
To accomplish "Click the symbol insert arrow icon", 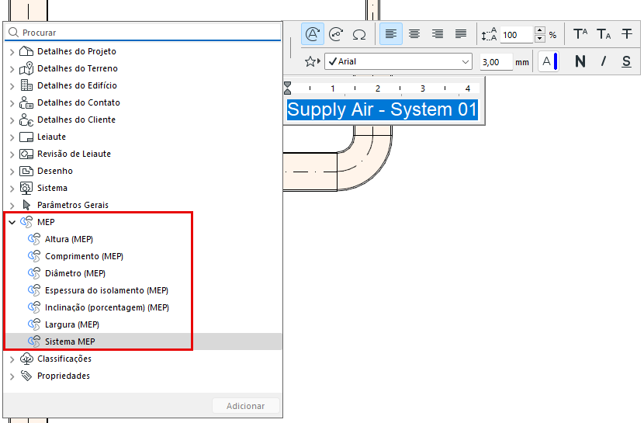I will 336,33.
